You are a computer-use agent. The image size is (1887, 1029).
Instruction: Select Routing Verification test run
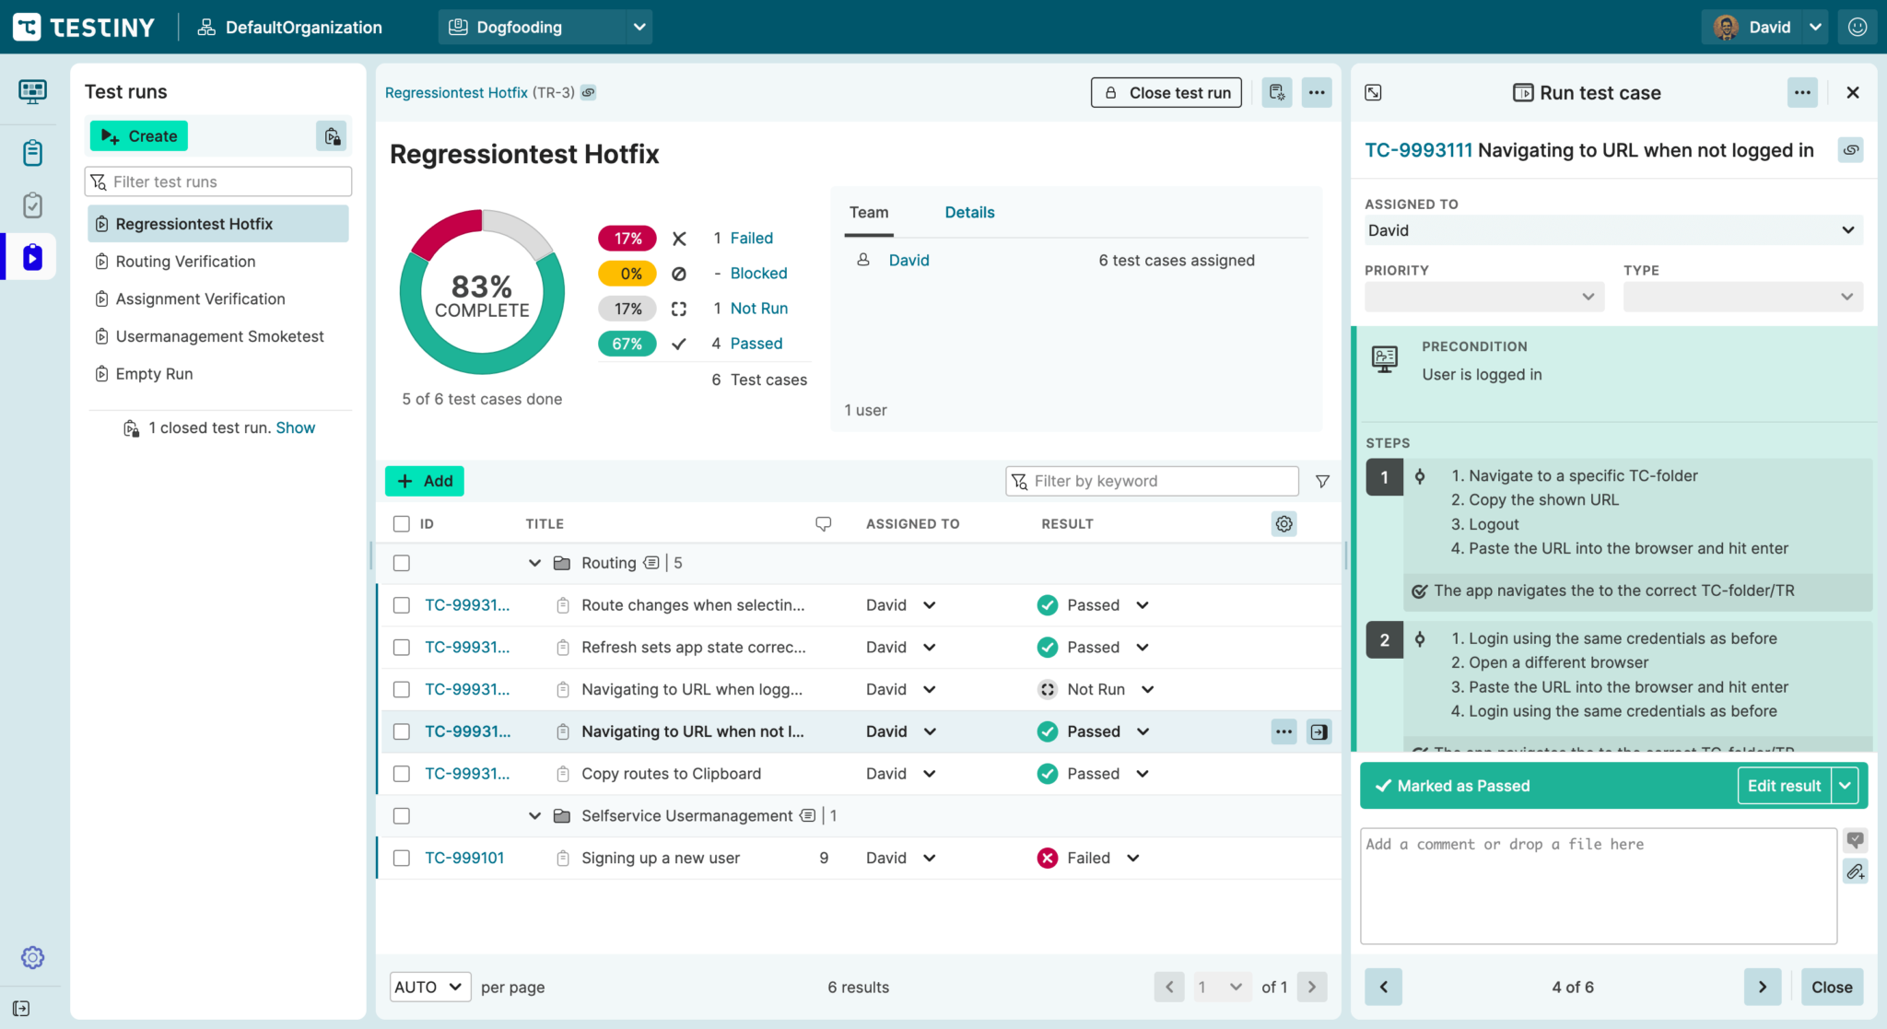click(x=185, y=262)
